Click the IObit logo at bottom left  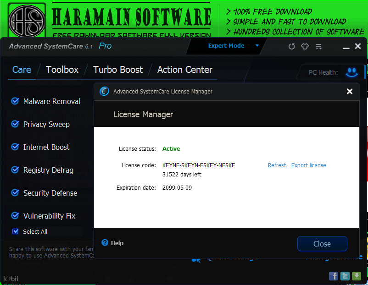[11, 279]
